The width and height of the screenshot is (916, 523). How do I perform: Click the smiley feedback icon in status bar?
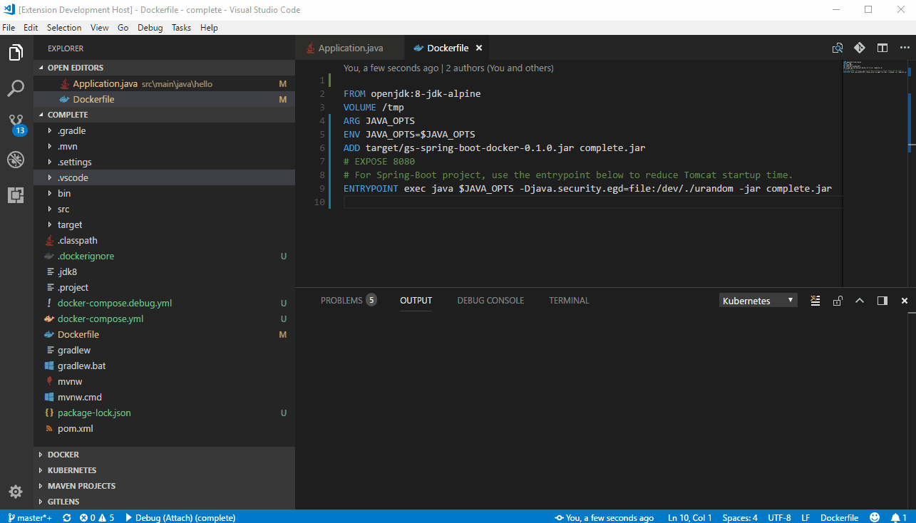(x=873, y=517)
